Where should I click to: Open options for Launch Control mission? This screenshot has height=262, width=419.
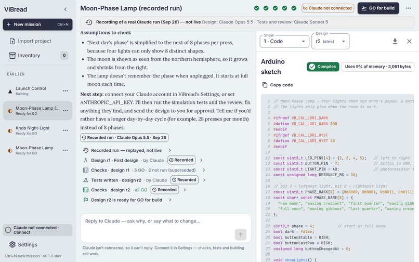[x=66, y=90]
